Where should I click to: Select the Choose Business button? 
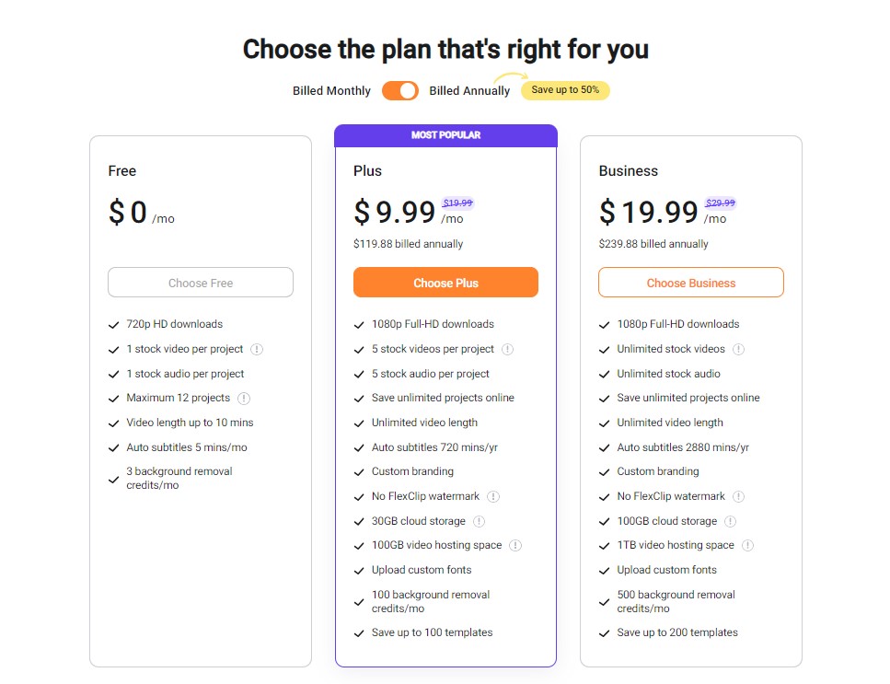click(x=691, y=282)
